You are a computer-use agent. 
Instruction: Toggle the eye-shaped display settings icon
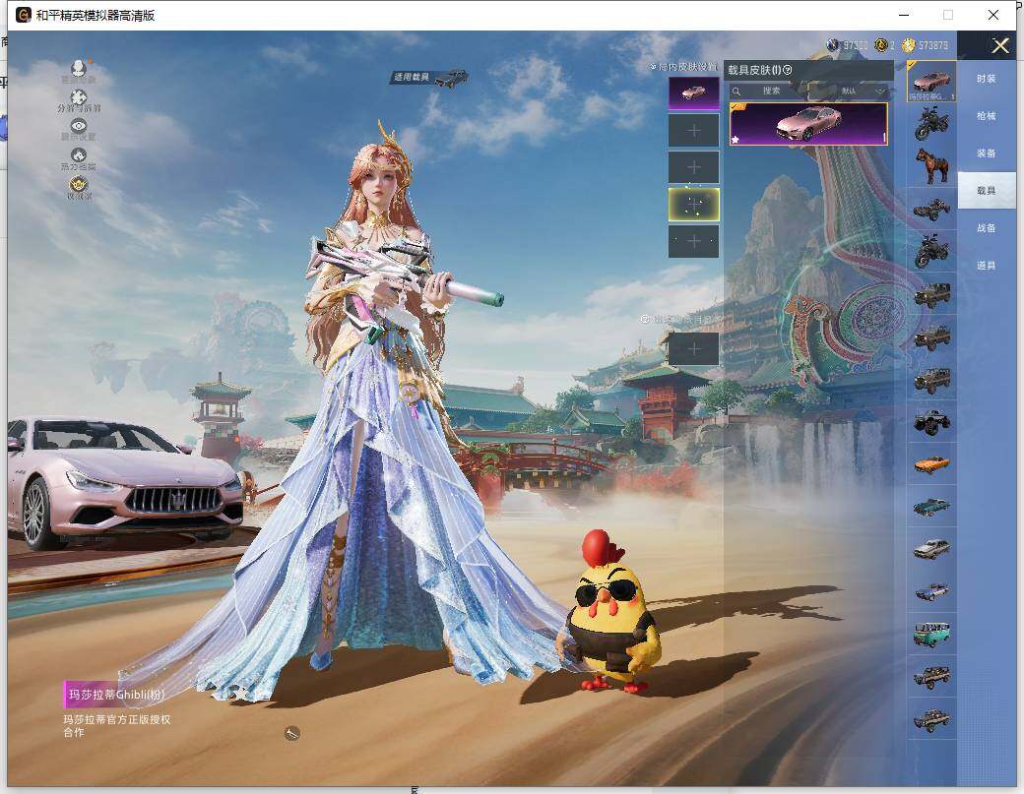click(x=79, y=126)
